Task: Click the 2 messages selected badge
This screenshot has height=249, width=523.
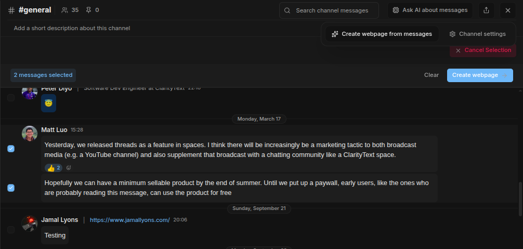Action: click(43, 75)
